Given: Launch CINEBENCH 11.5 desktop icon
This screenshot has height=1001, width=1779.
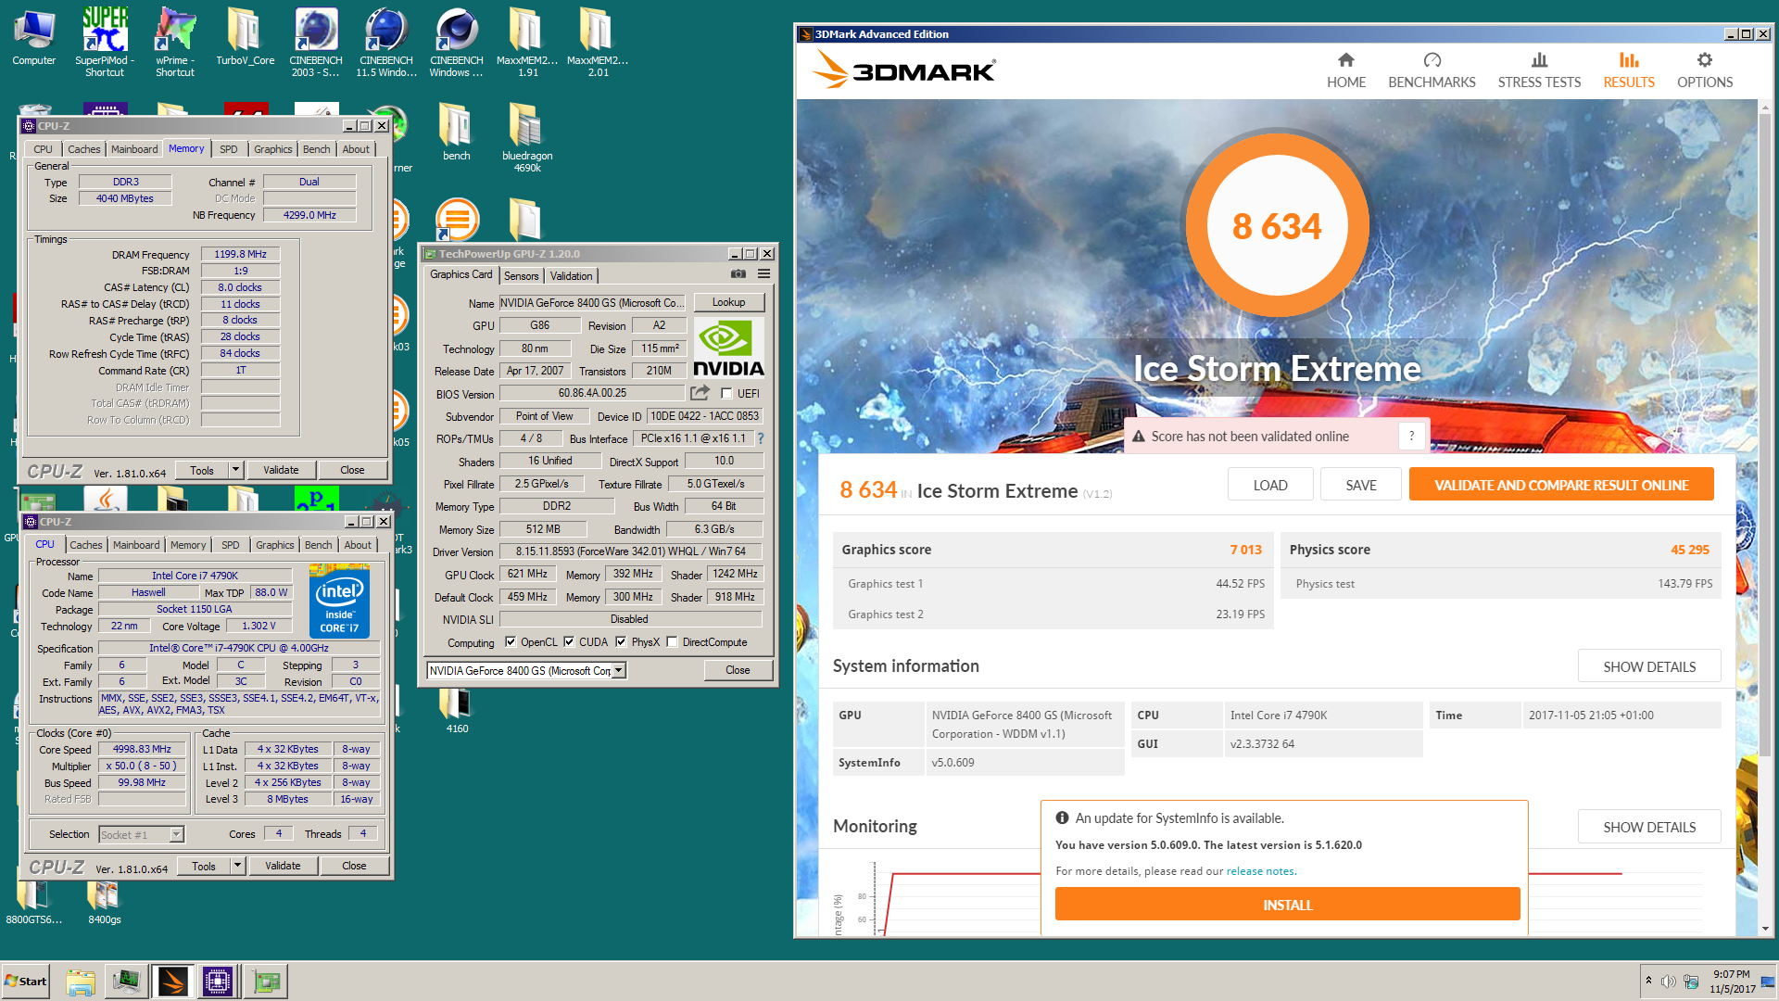Looking at the screenshot, I should coord(386,42).
